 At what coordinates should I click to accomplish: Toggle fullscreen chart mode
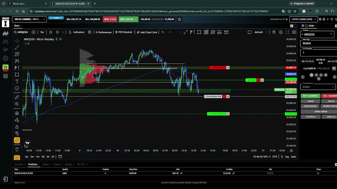288,32
